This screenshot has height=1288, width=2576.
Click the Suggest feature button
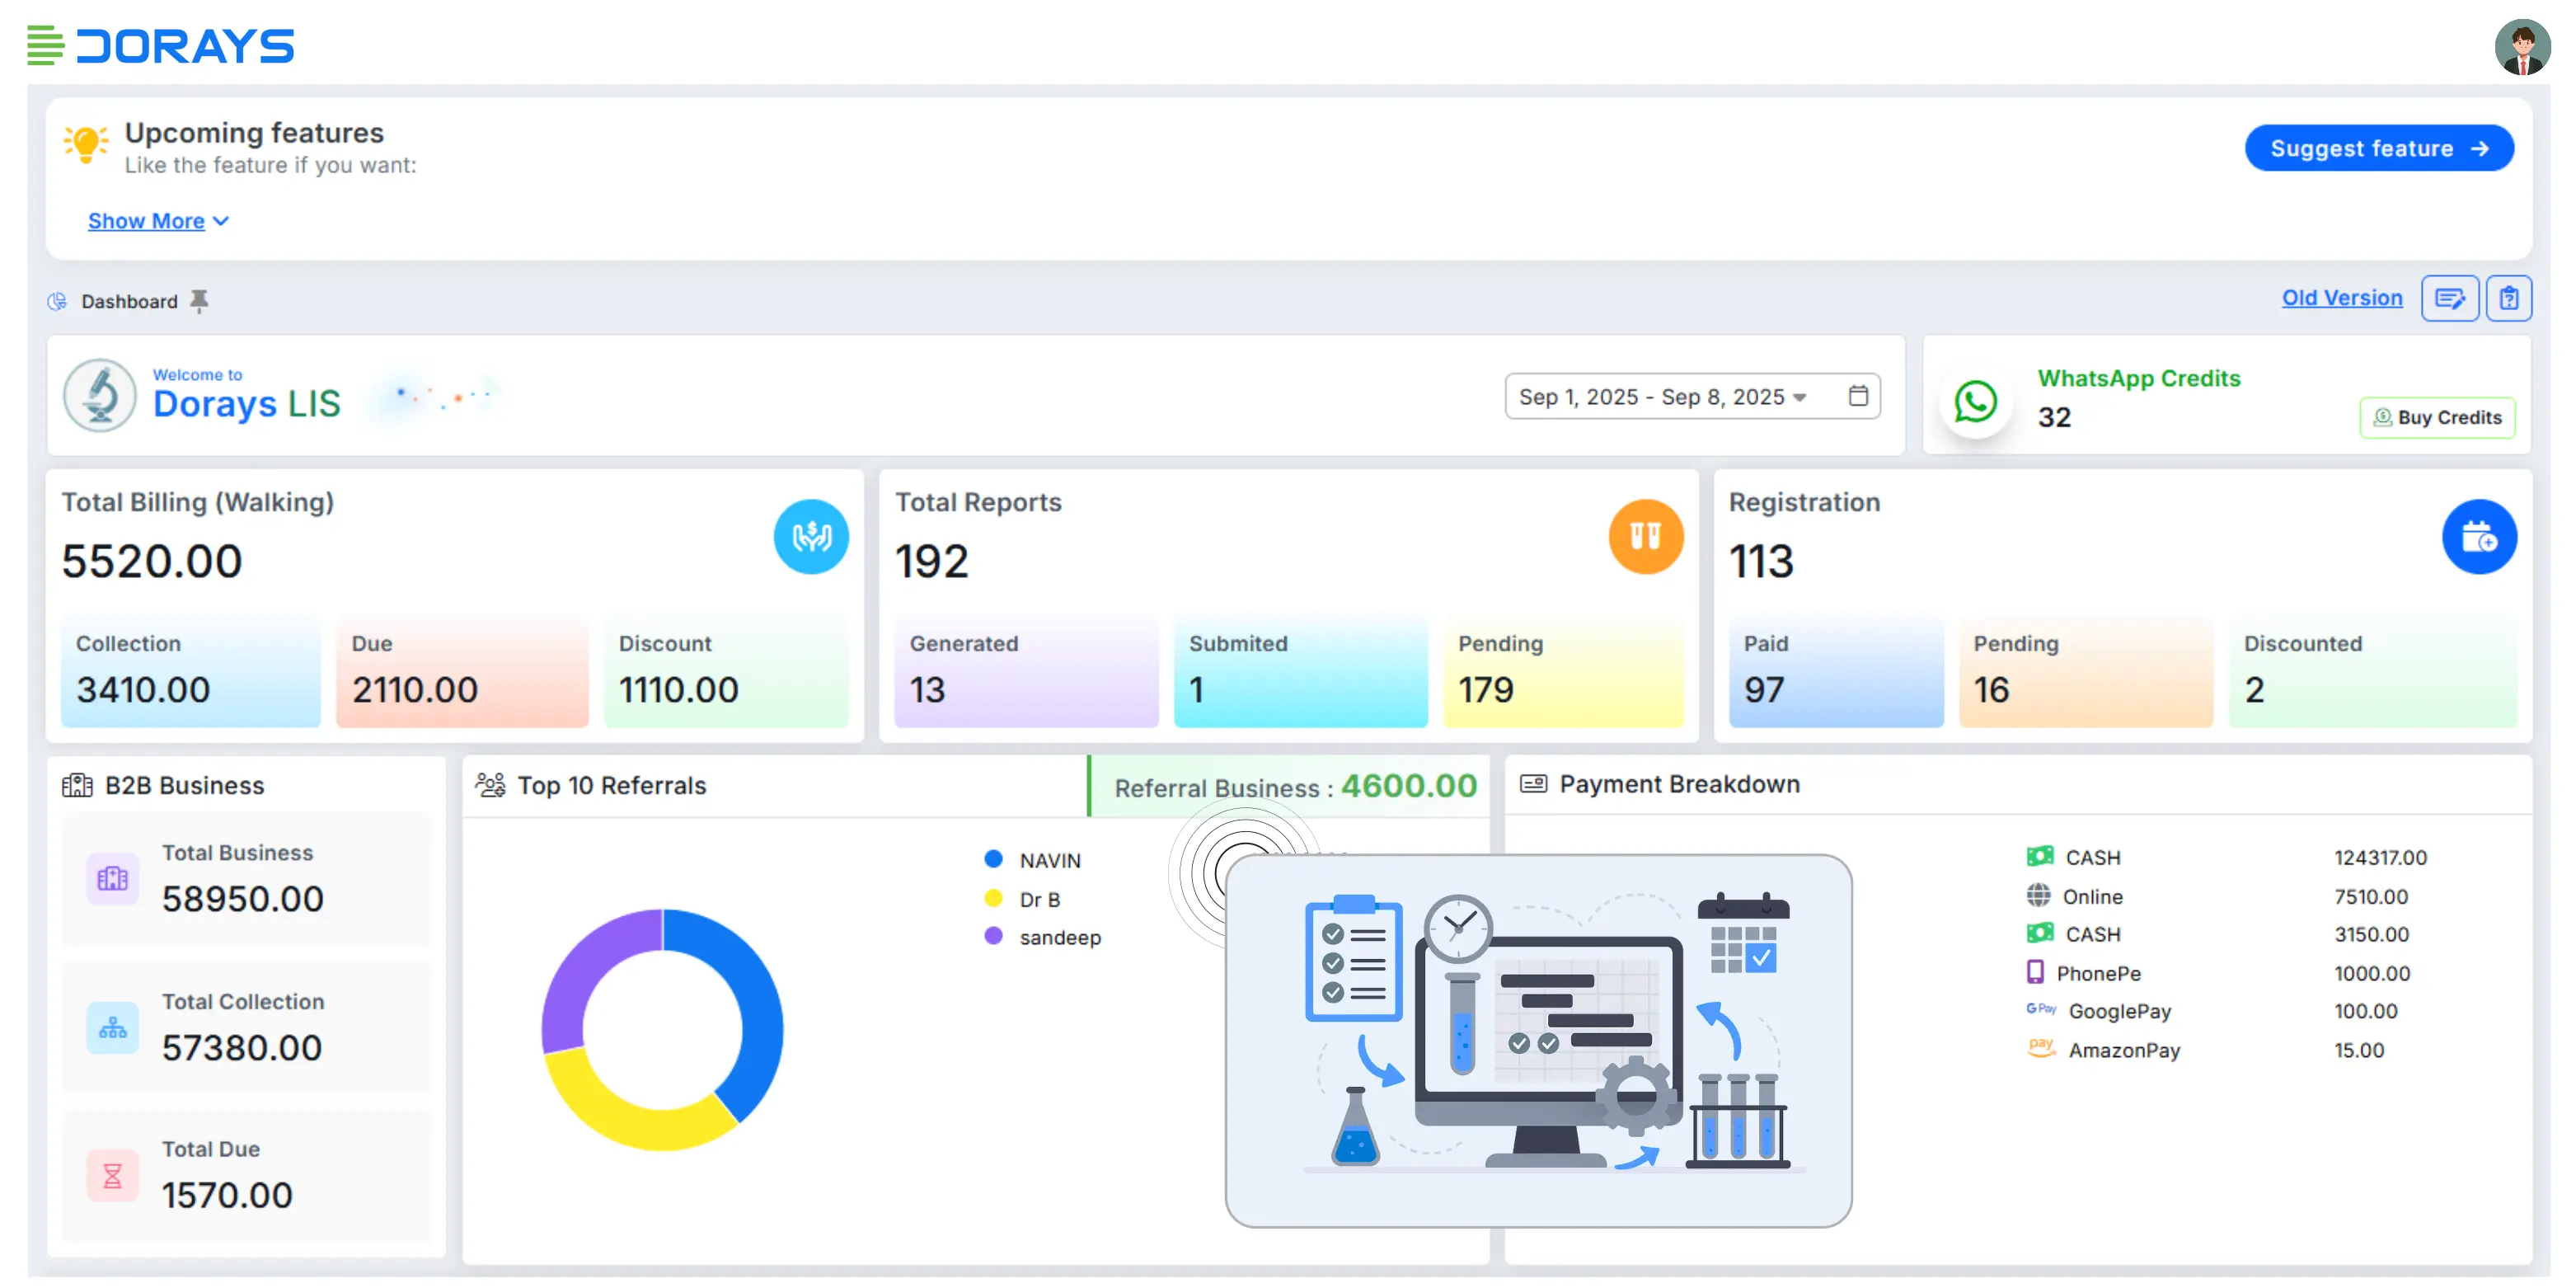[x=2378, y=148]
